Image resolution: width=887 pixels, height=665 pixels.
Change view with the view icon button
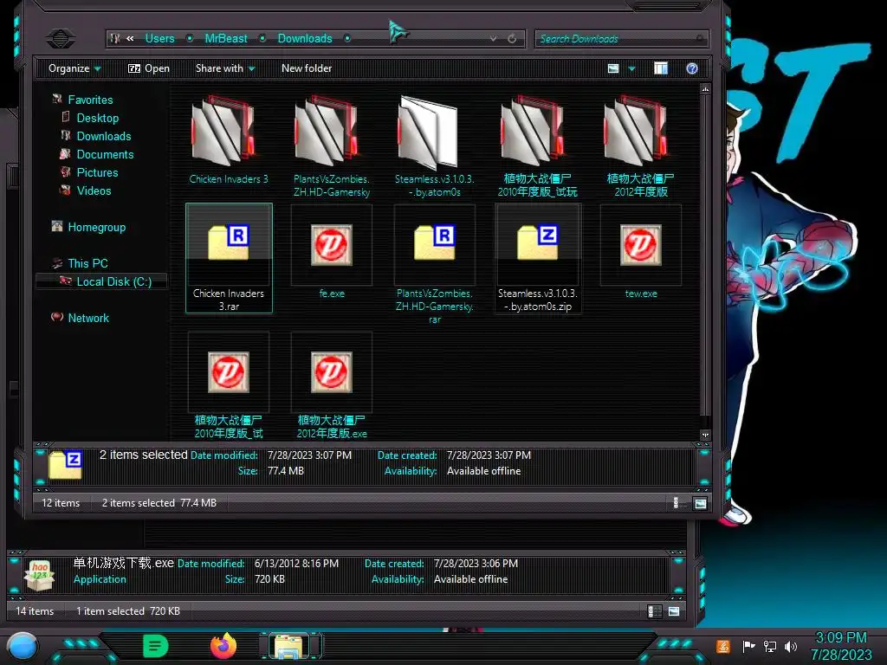pos(613,68)
